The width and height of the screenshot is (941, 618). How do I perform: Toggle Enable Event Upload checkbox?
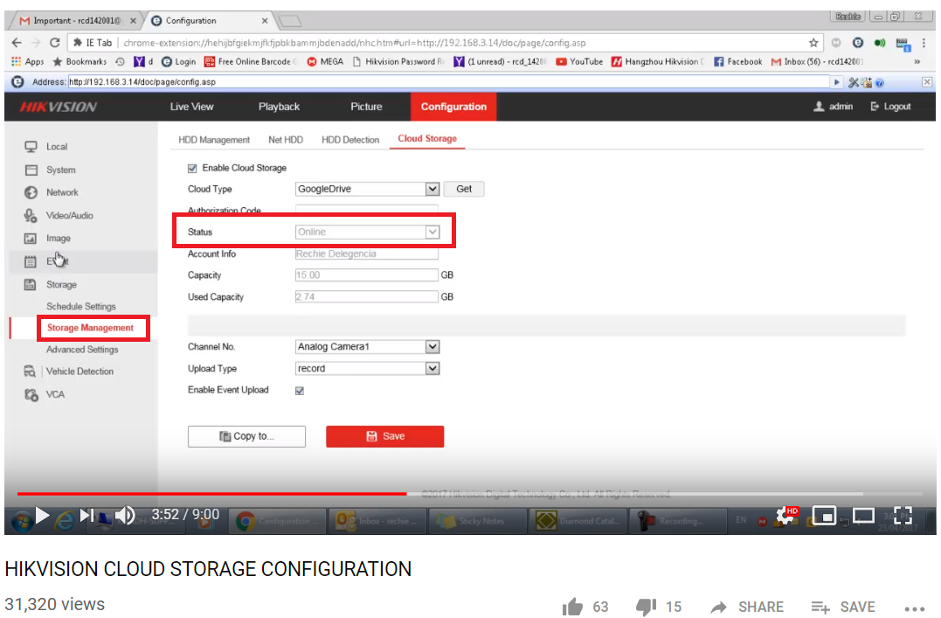click(301, 391)
